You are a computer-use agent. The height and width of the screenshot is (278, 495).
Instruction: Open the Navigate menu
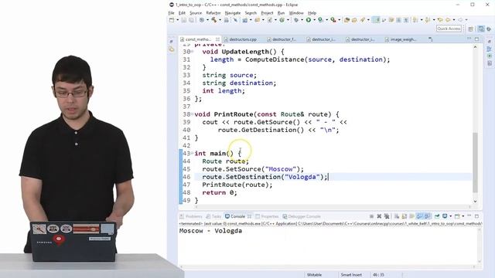pyautogui.click(x=233, y=13)
